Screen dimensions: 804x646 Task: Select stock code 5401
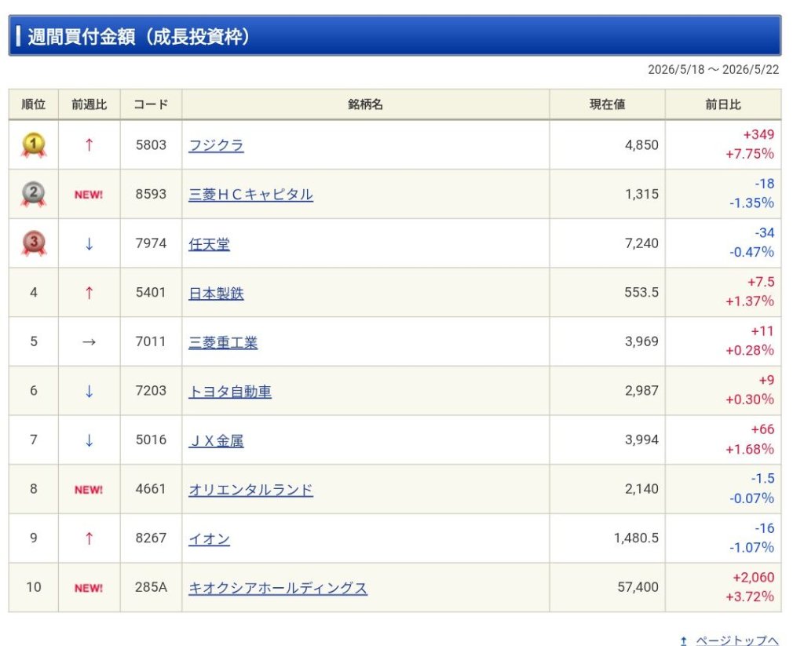[151, 293]
